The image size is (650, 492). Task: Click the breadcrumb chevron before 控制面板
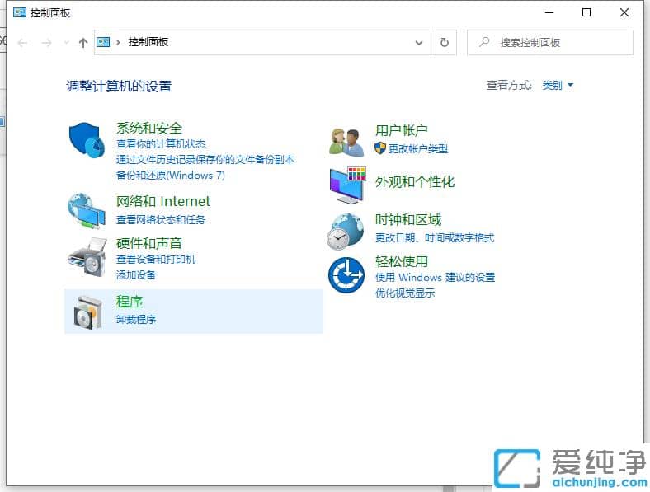(x=118, y=42)
